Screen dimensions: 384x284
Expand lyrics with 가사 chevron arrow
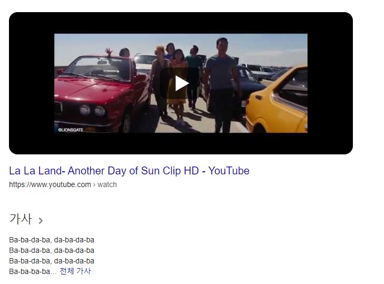pos(41,221)
